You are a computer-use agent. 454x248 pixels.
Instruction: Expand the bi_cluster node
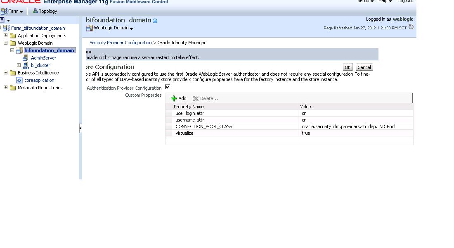(19, 65)
